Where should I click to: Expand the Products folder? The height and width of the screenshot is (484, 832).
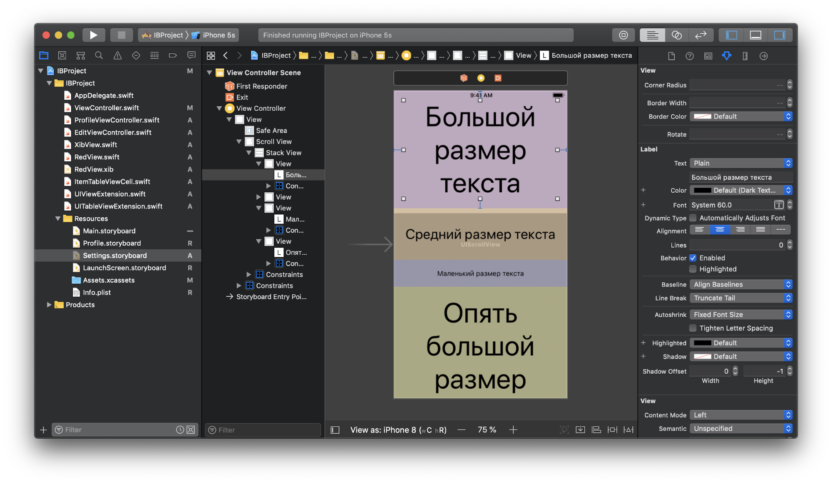(x=49, y=305)
